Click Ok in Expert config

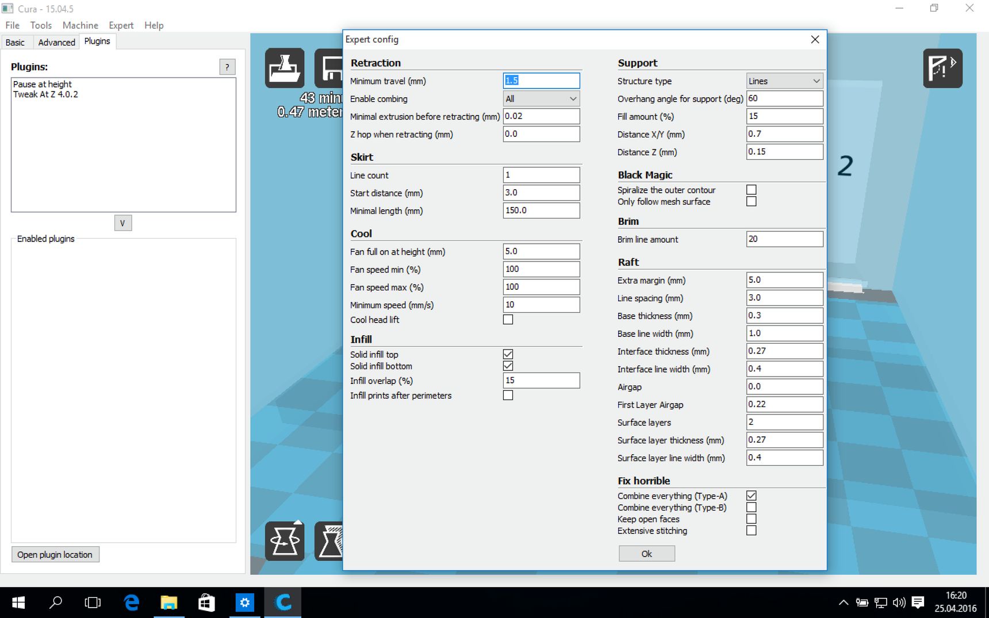[x=647, y=554]
